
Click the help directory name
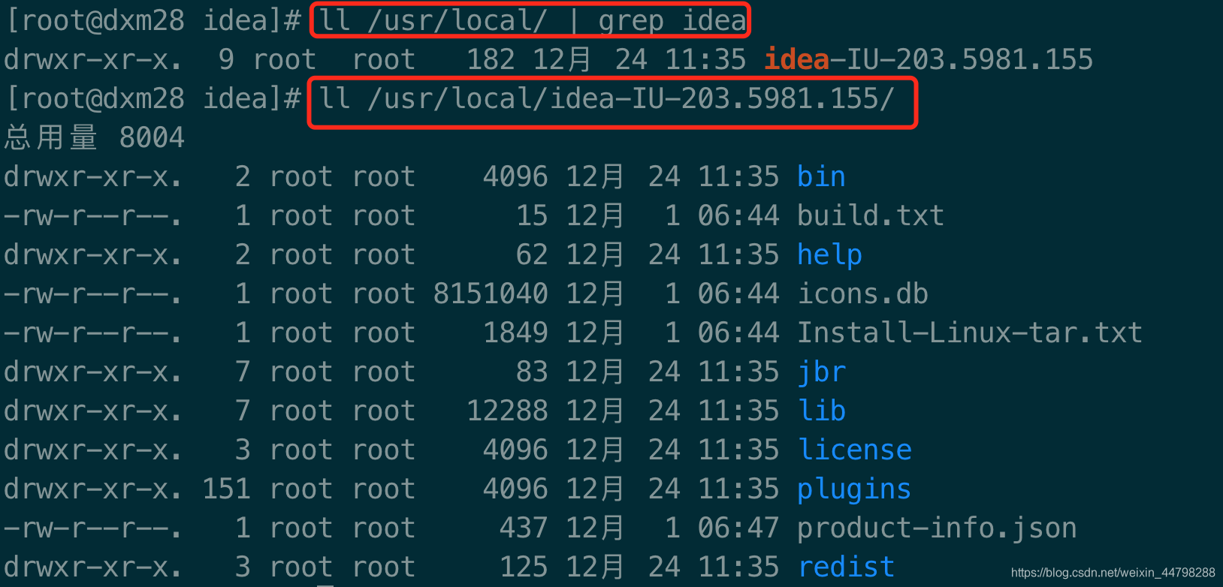click(x=829, y=256)
